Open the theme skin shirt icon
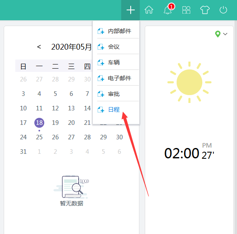 coord(205,10)
